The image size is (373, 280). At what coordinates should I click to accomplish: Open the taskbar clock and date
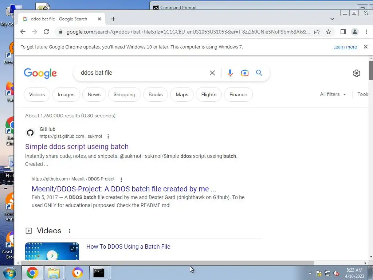tap(354, 273)
